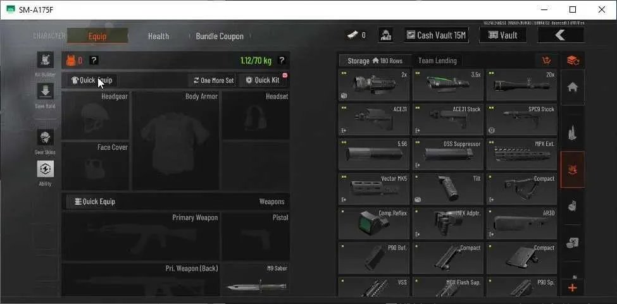Select the ACE31 item in storage
617x304 pixels.
coord(374,120)
